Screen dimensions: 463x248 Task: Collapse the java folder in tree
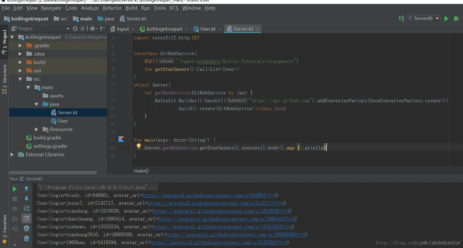pos(37,104)
